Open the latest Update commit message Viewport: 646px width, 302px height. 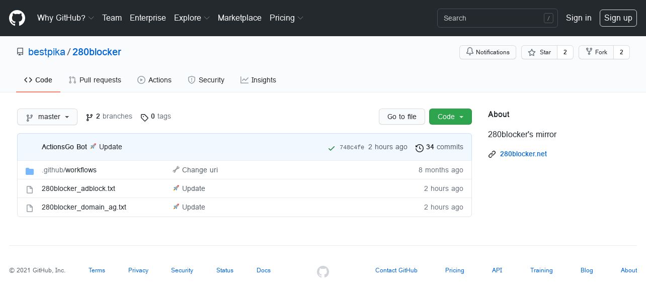pyautogui.click(x=111, y=147)
